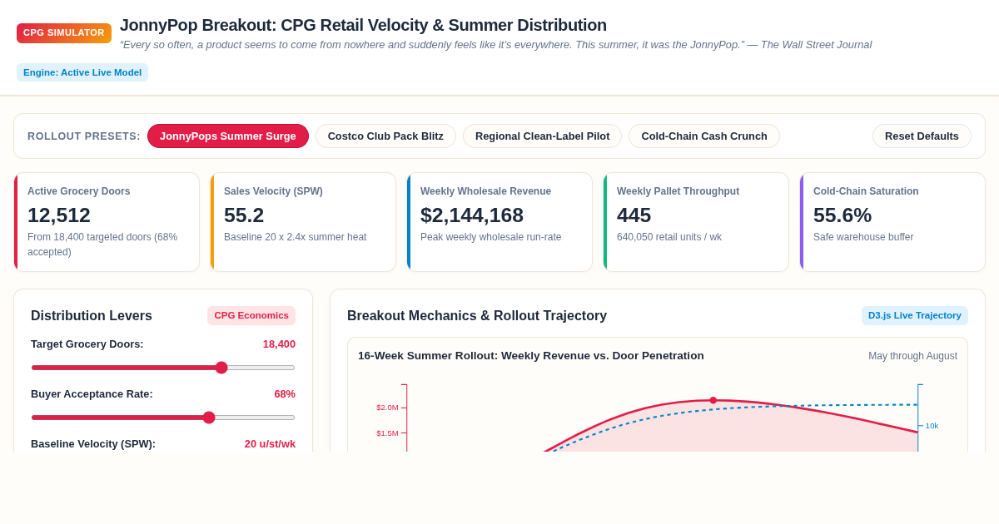Image resolution: width=999 pixels, height=524 pixels.
Task: Click the 18,400 target doors value
Action: point(279,344)
